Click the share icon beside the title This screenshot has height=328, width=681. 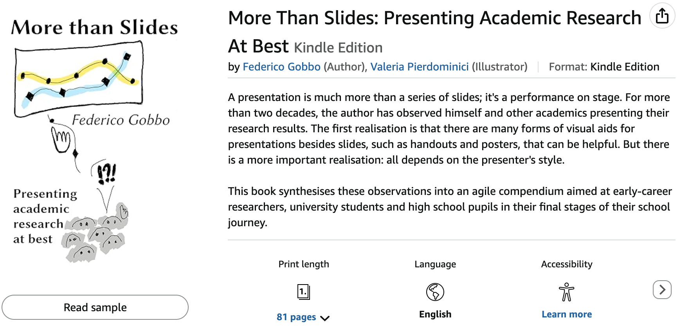point(662,16)
